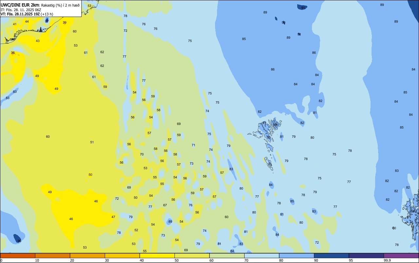The width and height of the screenshot is (419, 263).
Task: Pick the 60–70 light green legend swatch
Action: pos(227,255)
